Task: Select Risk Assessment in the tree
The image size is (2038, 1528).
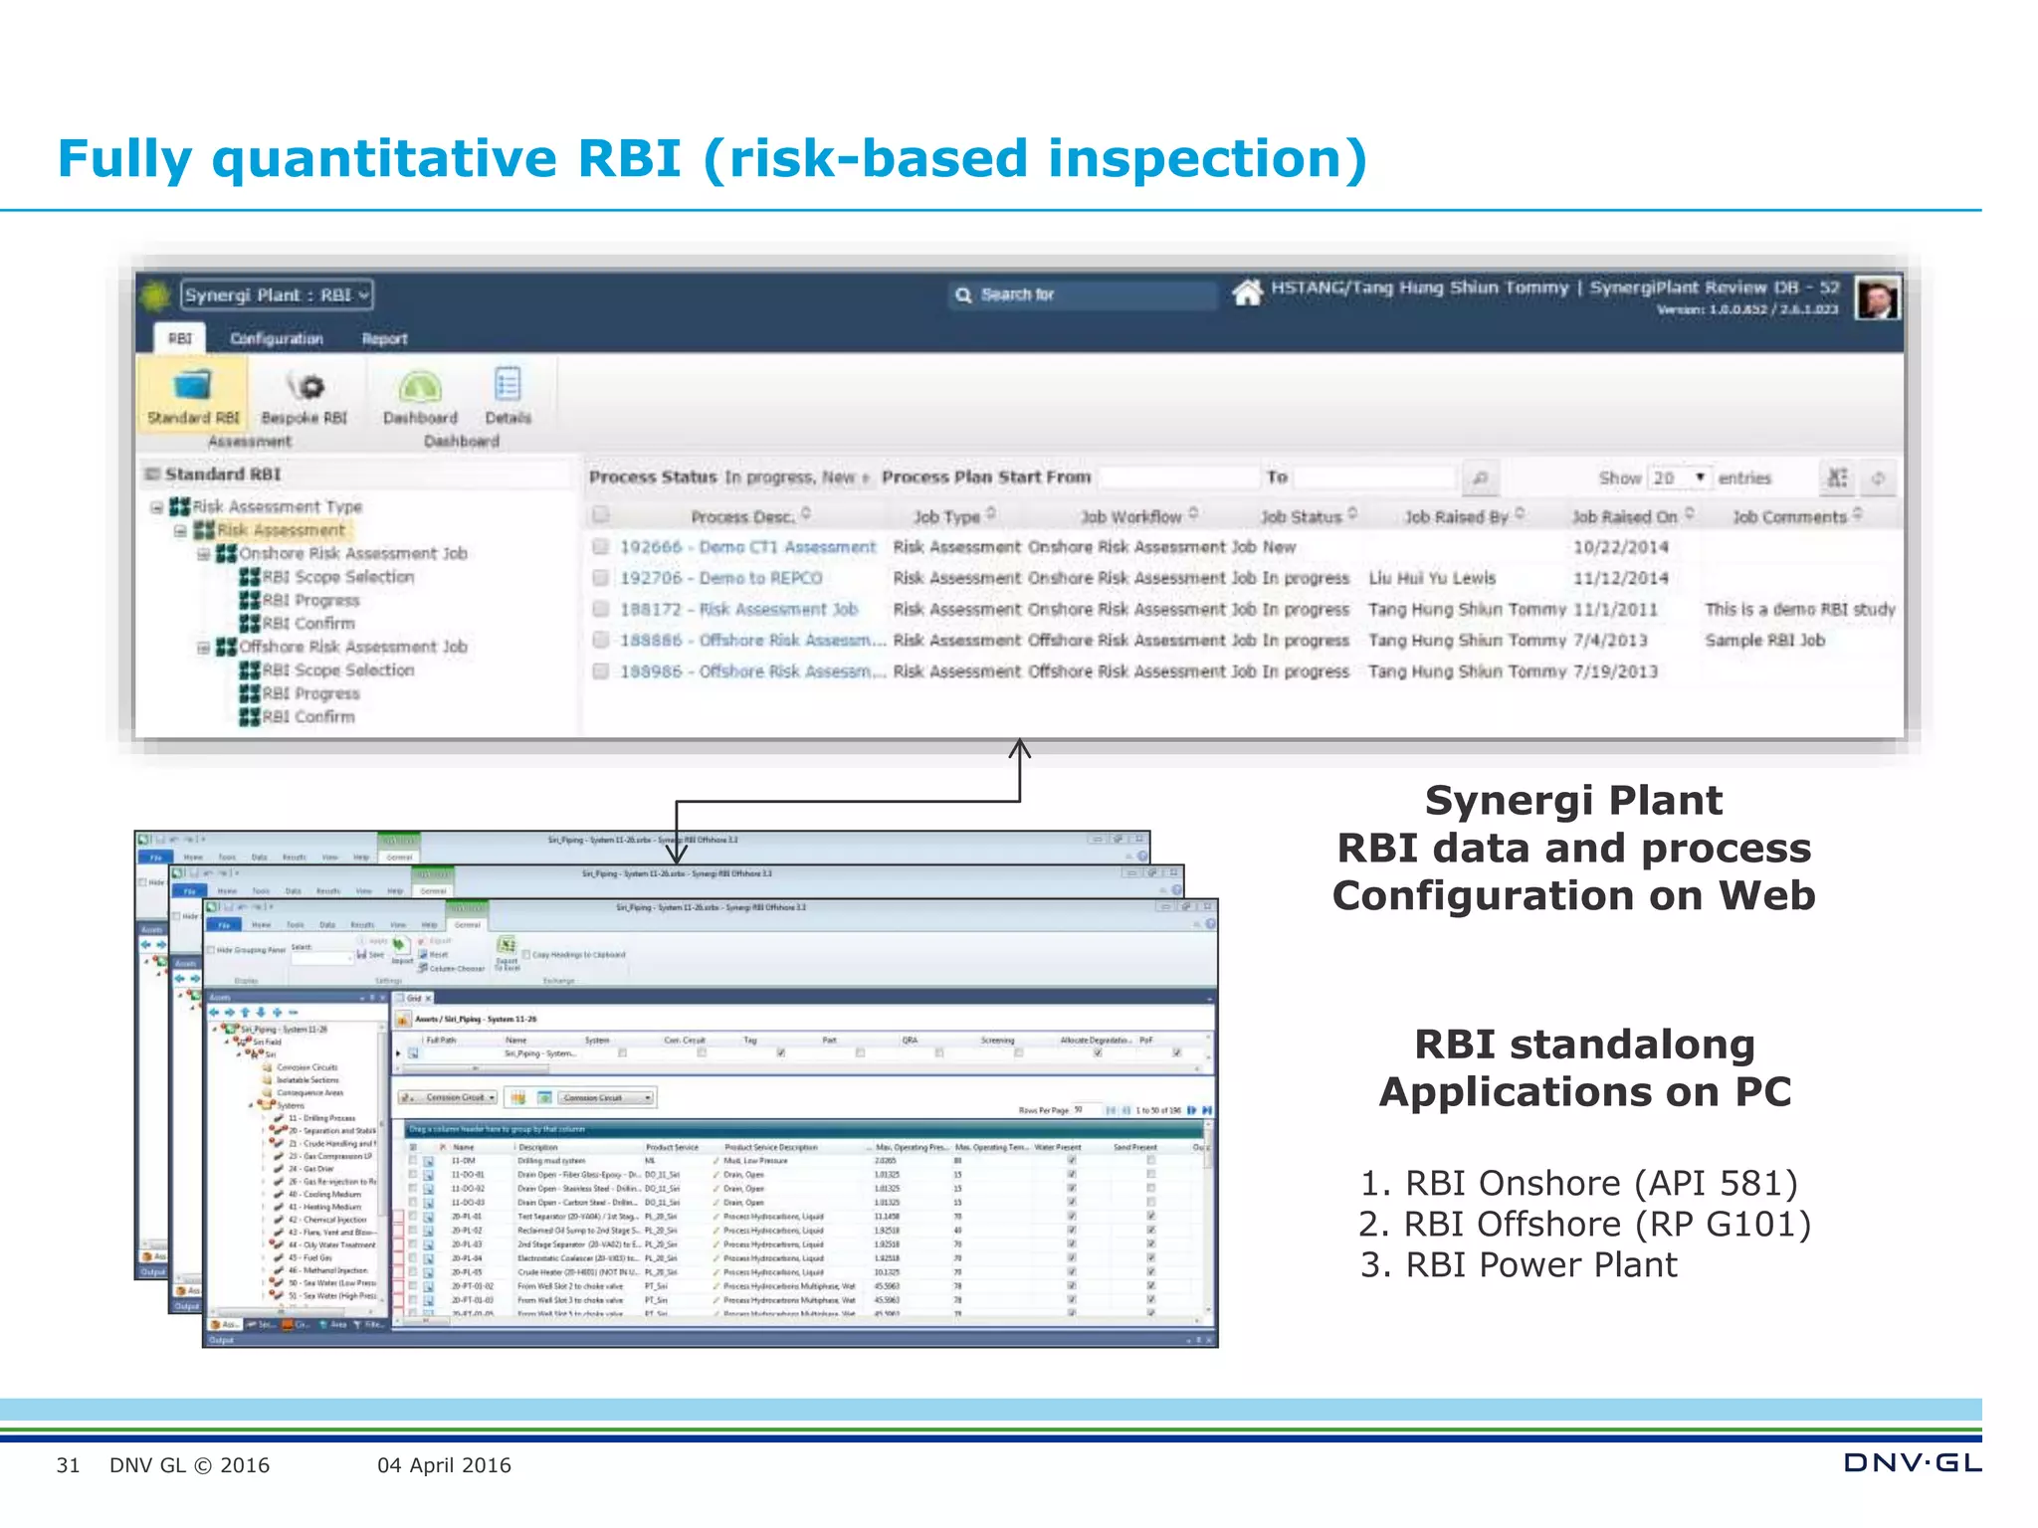Action: point(281,530)
